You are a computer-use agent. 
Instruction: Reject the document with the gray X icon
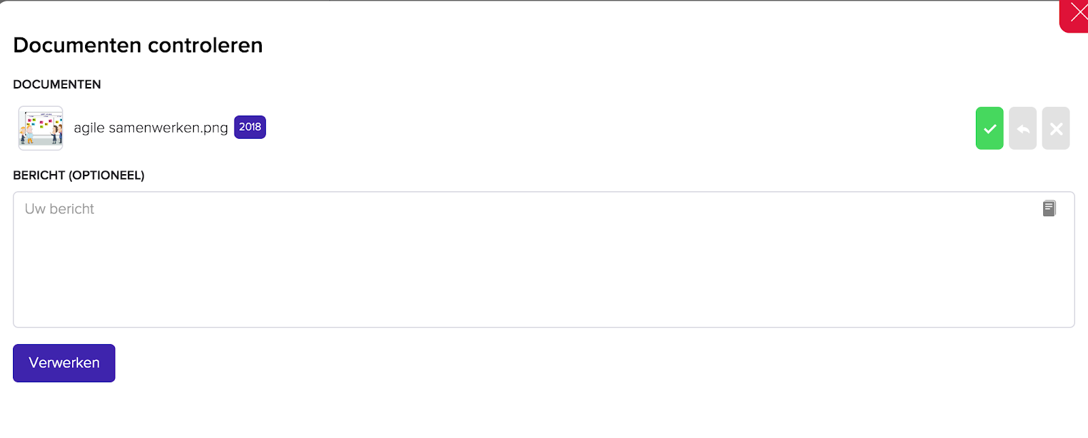(1056, 128)
